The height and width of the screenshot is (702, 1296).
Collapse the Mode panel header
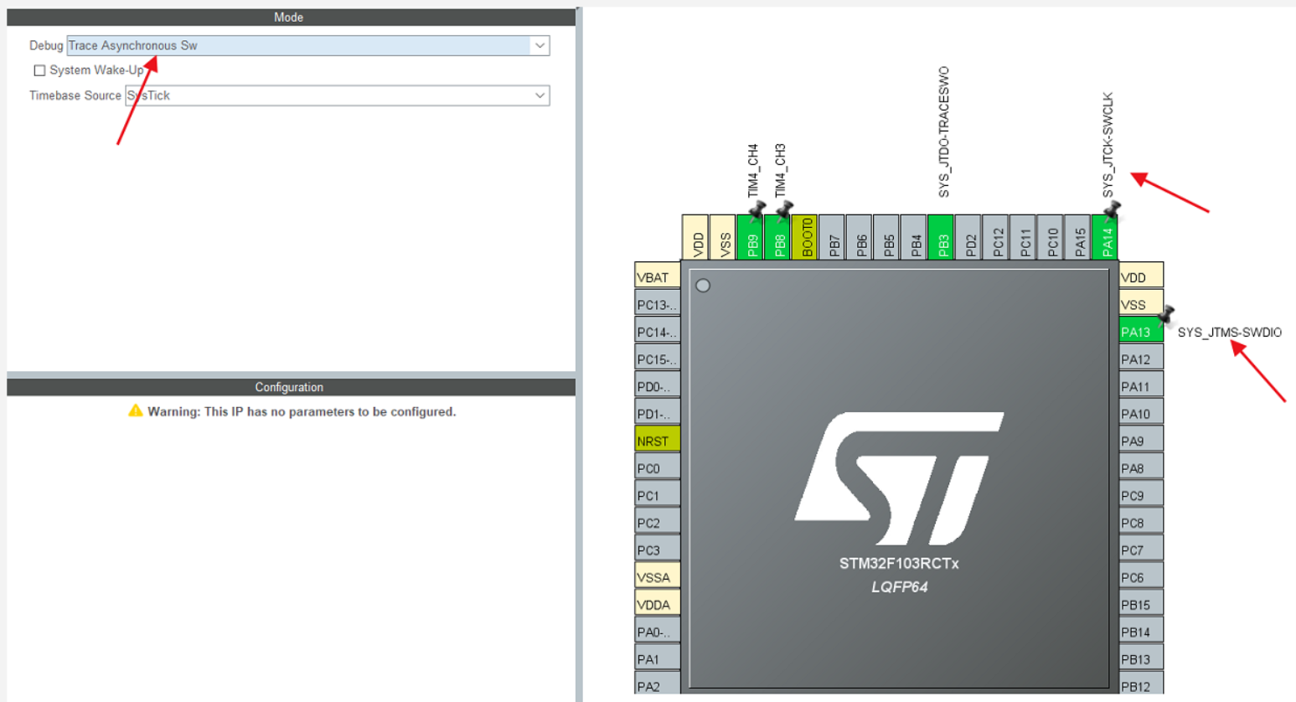click(288, 17)
